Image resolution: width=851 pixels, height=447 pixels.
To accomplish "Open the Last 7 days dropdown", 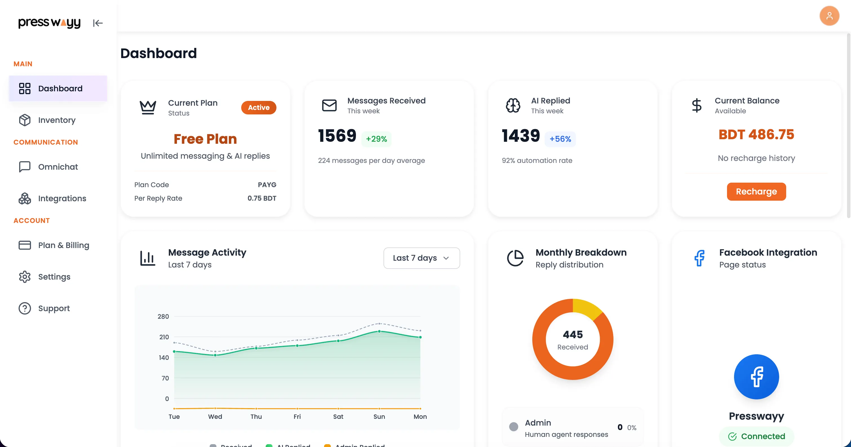I will tap(422, 258).
